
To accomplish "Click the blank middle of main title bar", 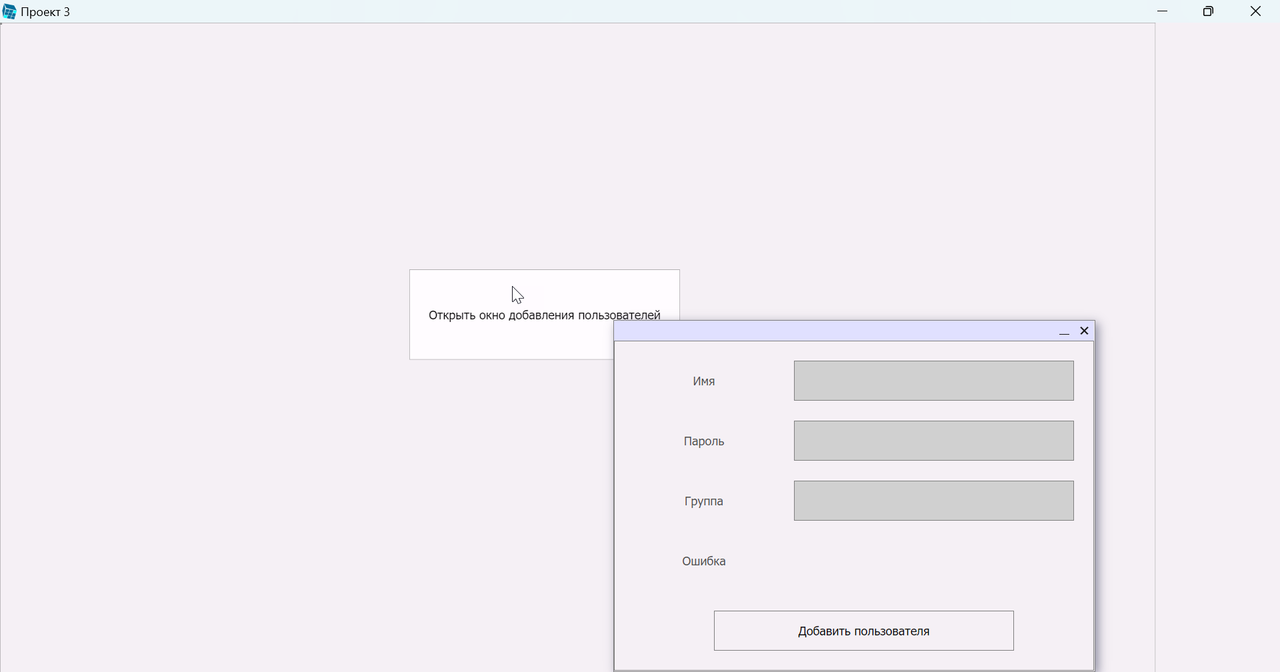I will click(x=600, y=12).
